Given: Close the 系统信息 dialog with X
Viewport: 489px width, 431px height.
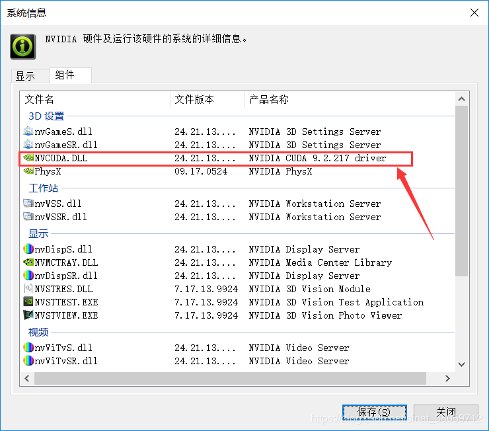Looking at the screenshot, I should [474, 13].
